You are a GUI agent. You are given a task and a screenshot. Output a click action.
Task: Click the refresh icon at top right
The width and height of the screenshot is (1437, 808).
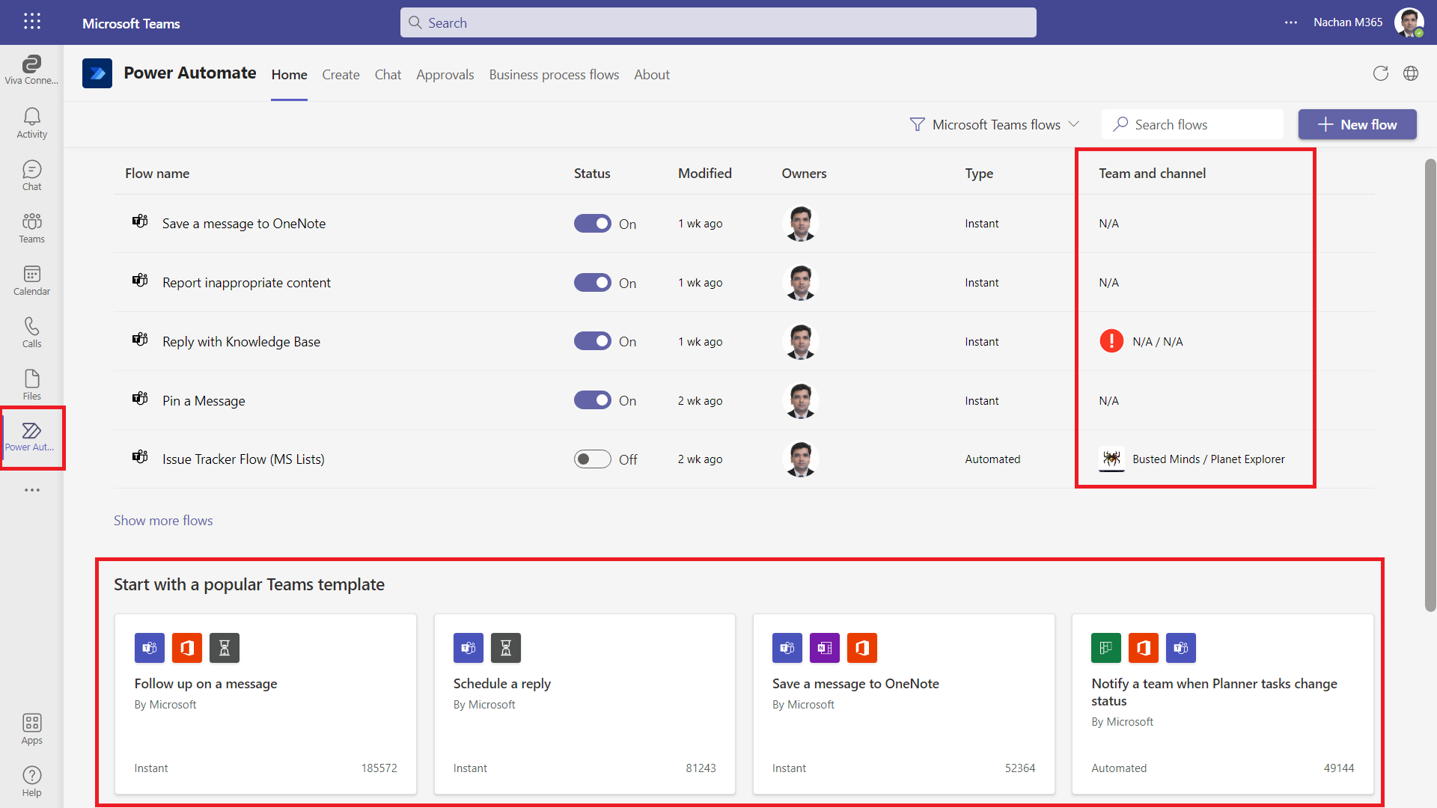1381,73
